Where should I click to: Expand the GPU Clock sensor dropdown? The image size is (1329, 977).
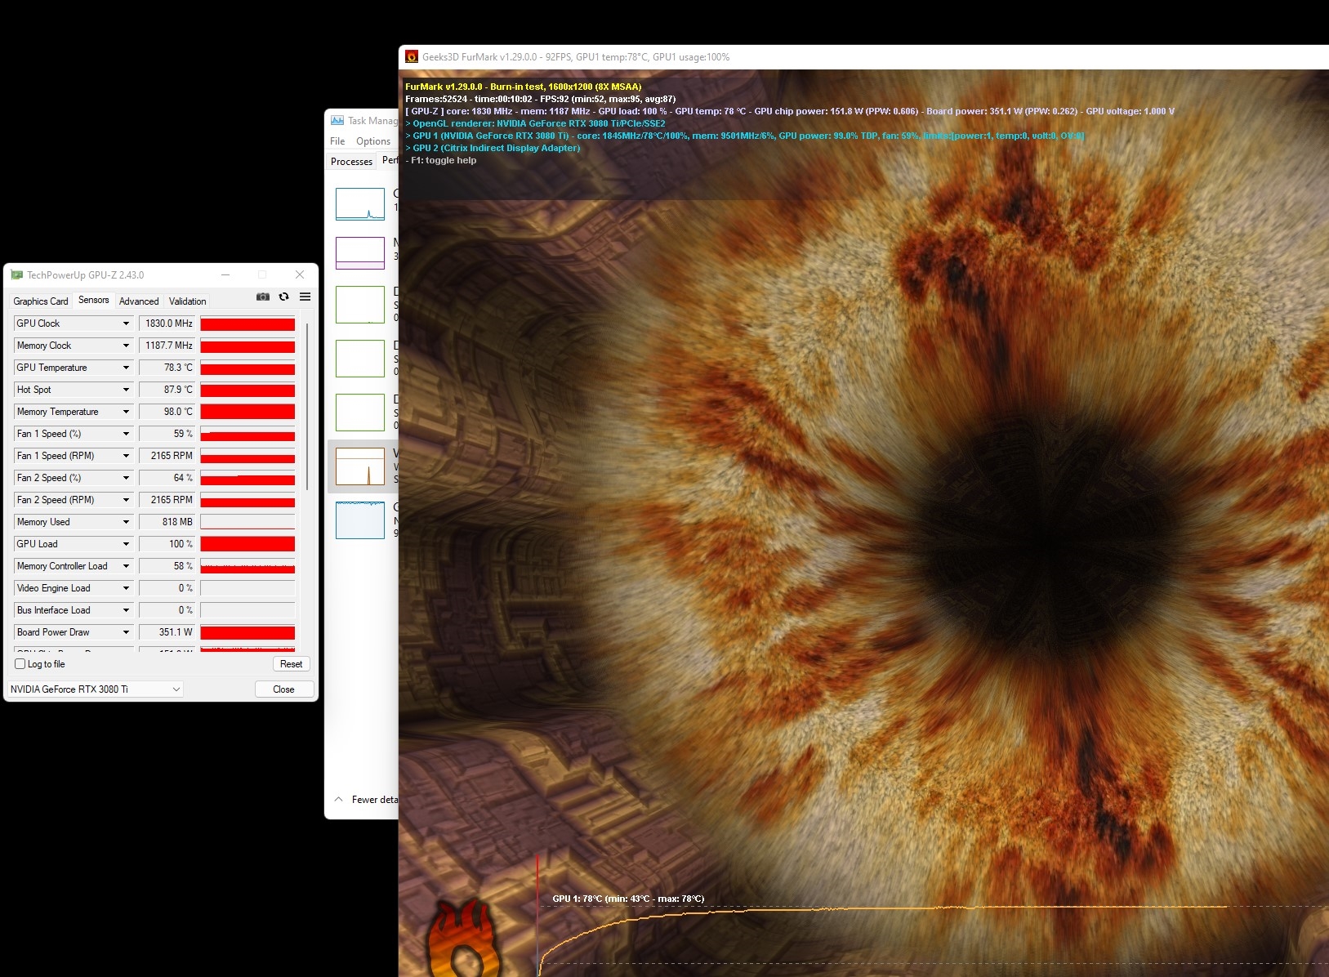click(126, 323)
